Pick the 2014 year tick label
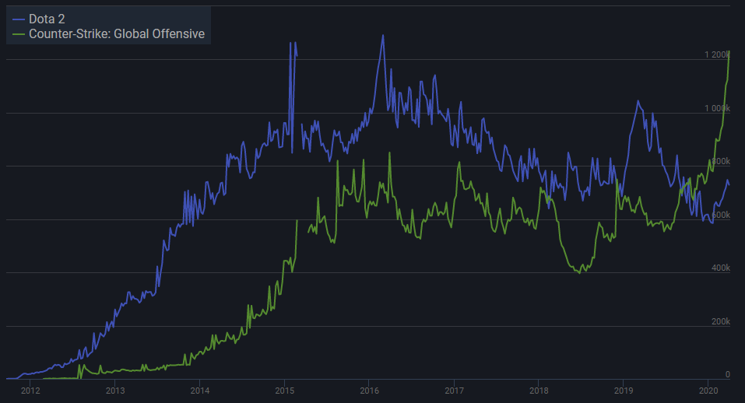Image resolution: width=745 pixels, height=403 pixels. coord(199,390)
